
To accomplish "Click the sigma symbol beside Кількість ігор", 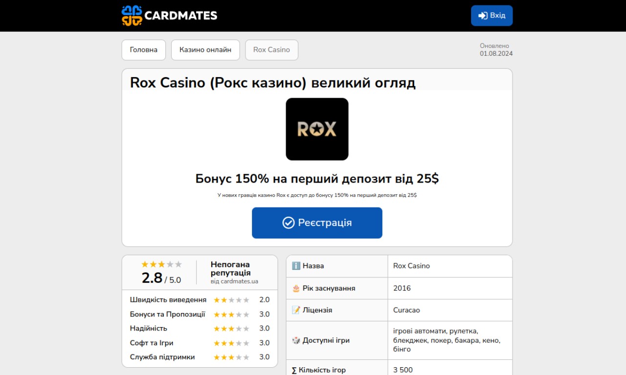I will 294,370.
